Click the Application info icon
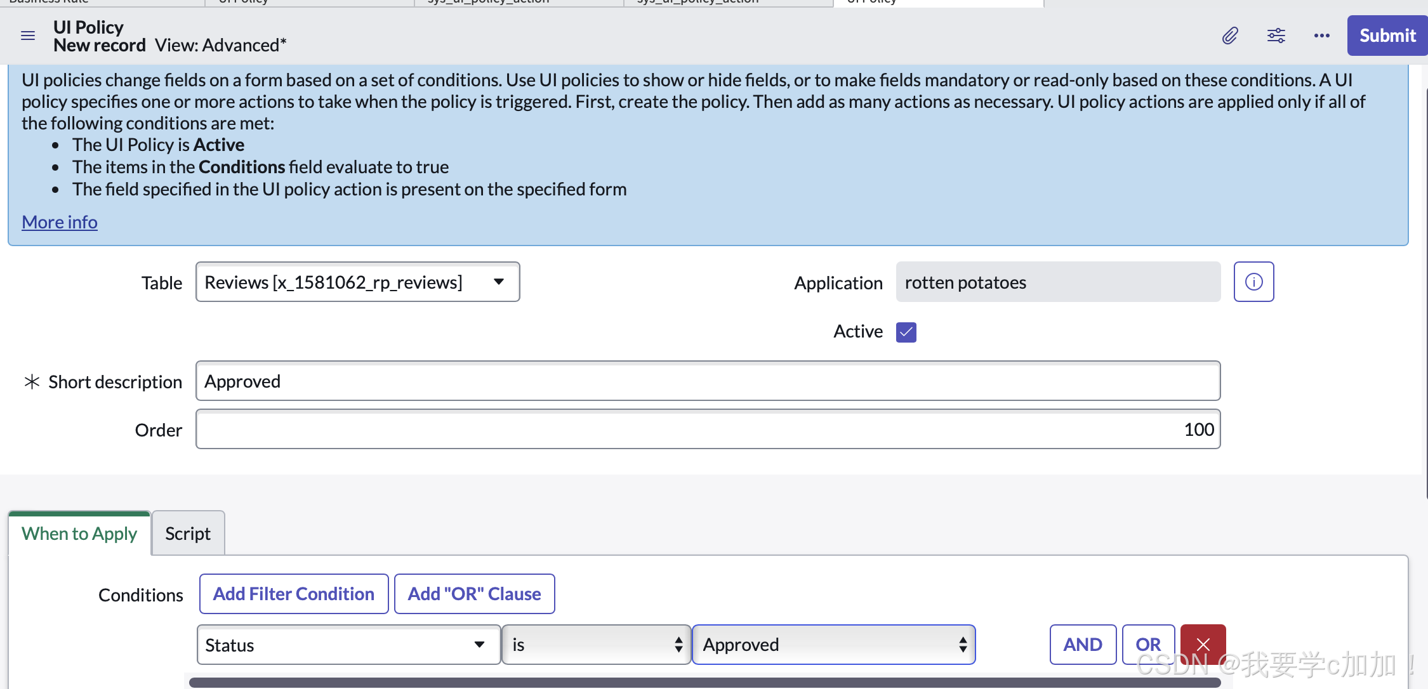 [1253, 282]
